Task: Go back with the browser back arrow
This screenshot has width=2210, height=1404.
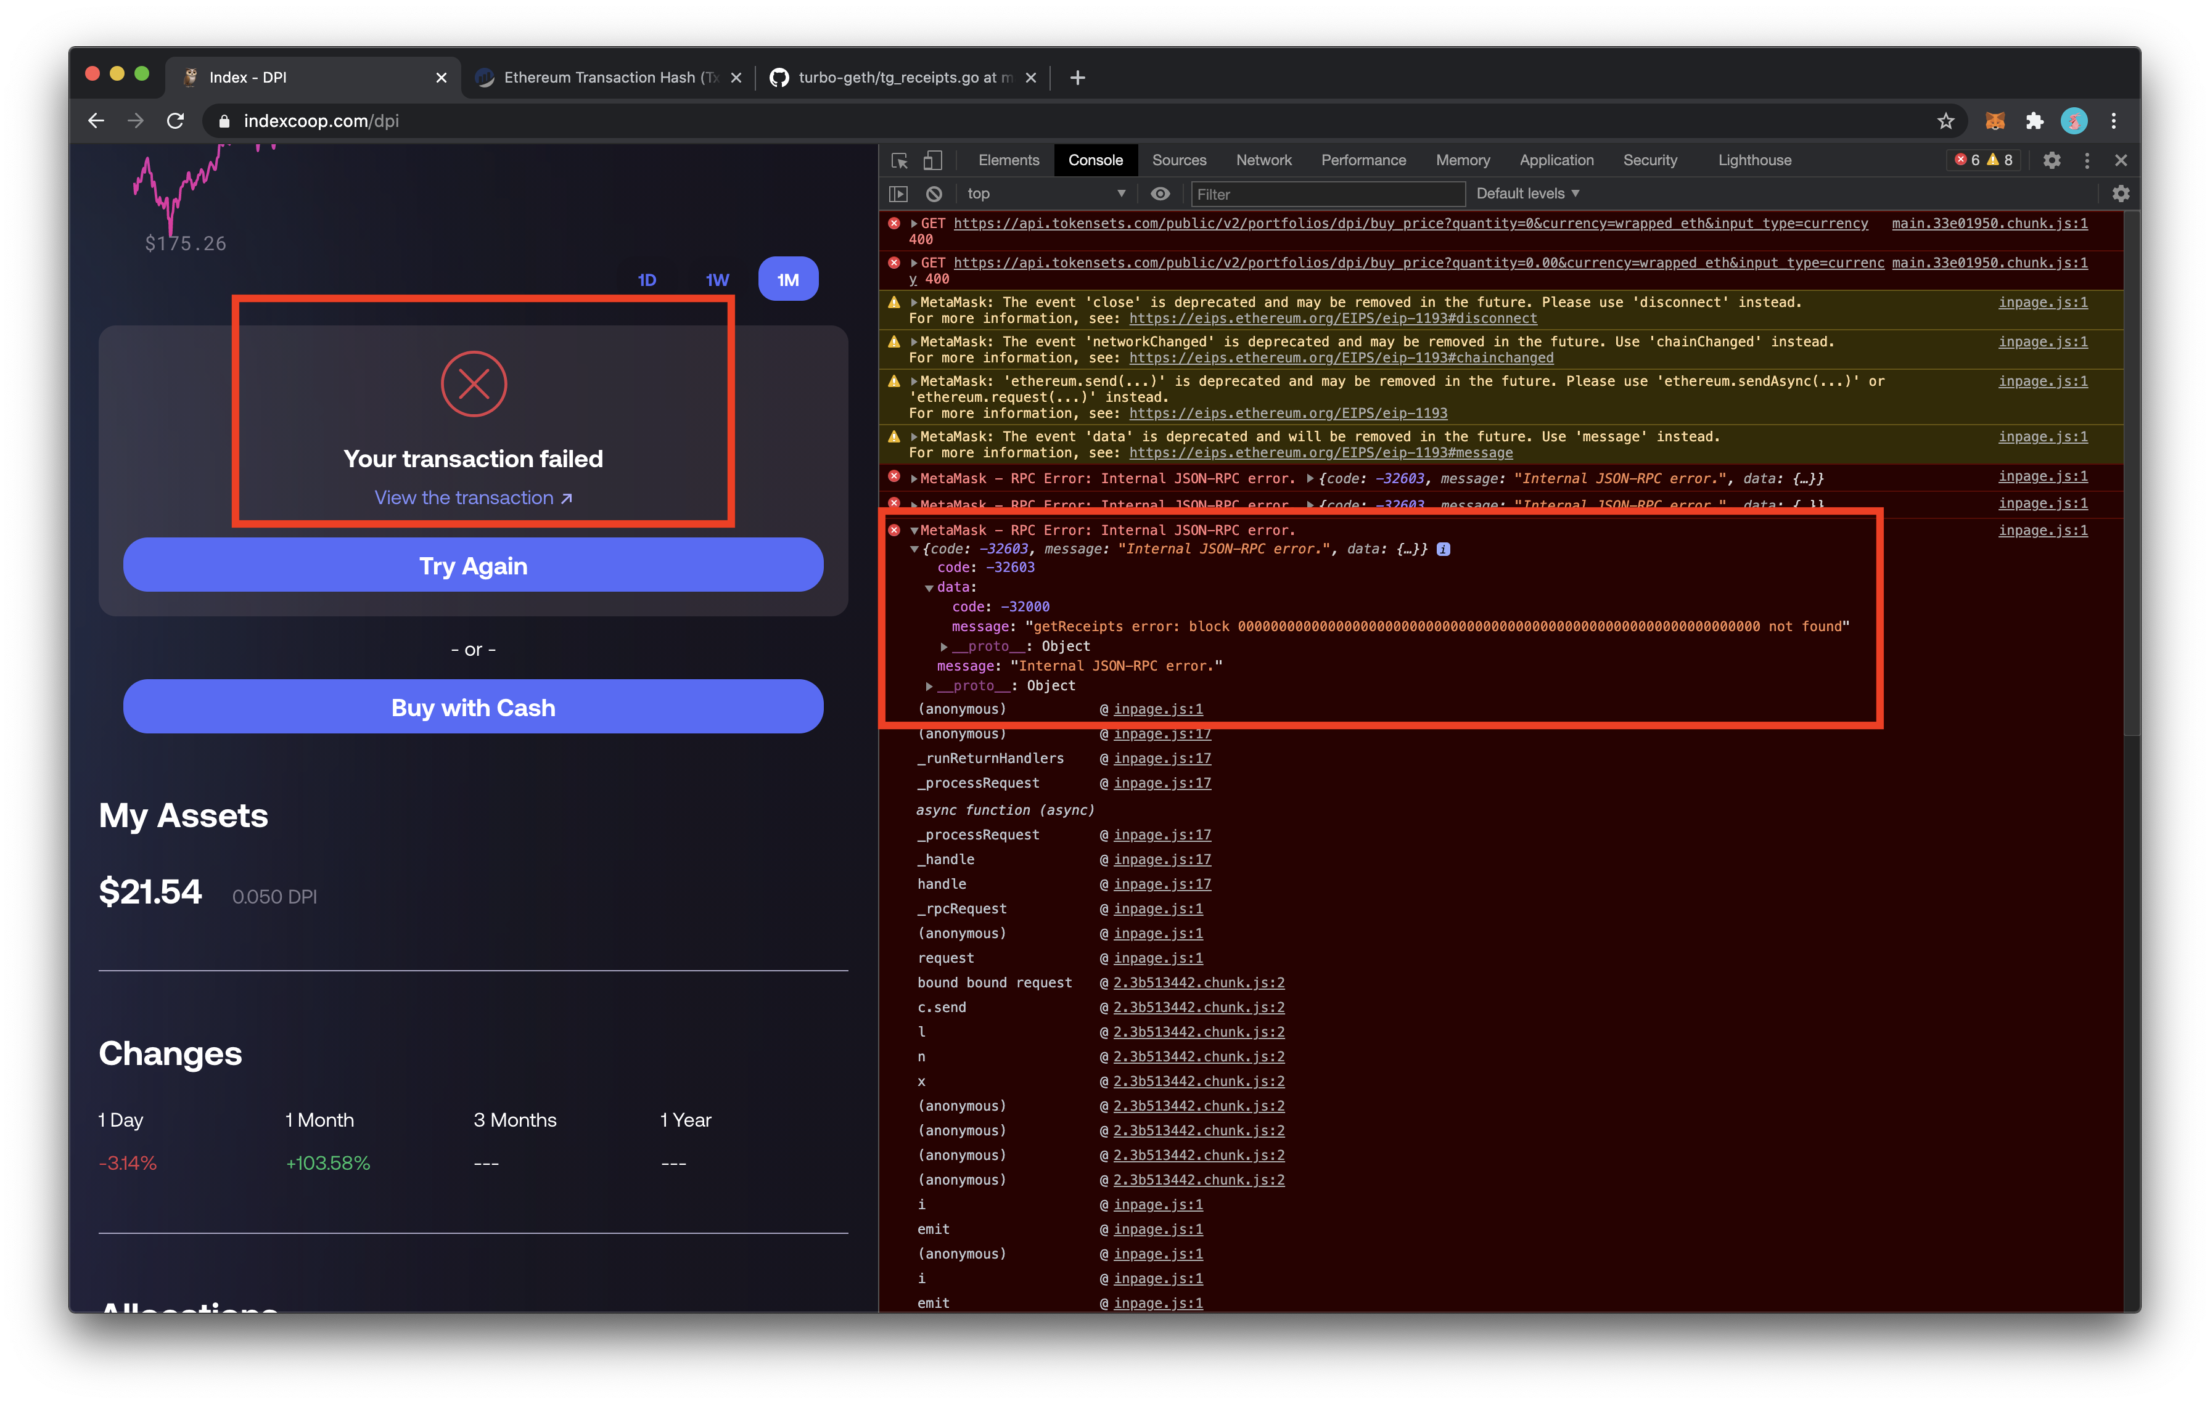Action: coord(96,121)
